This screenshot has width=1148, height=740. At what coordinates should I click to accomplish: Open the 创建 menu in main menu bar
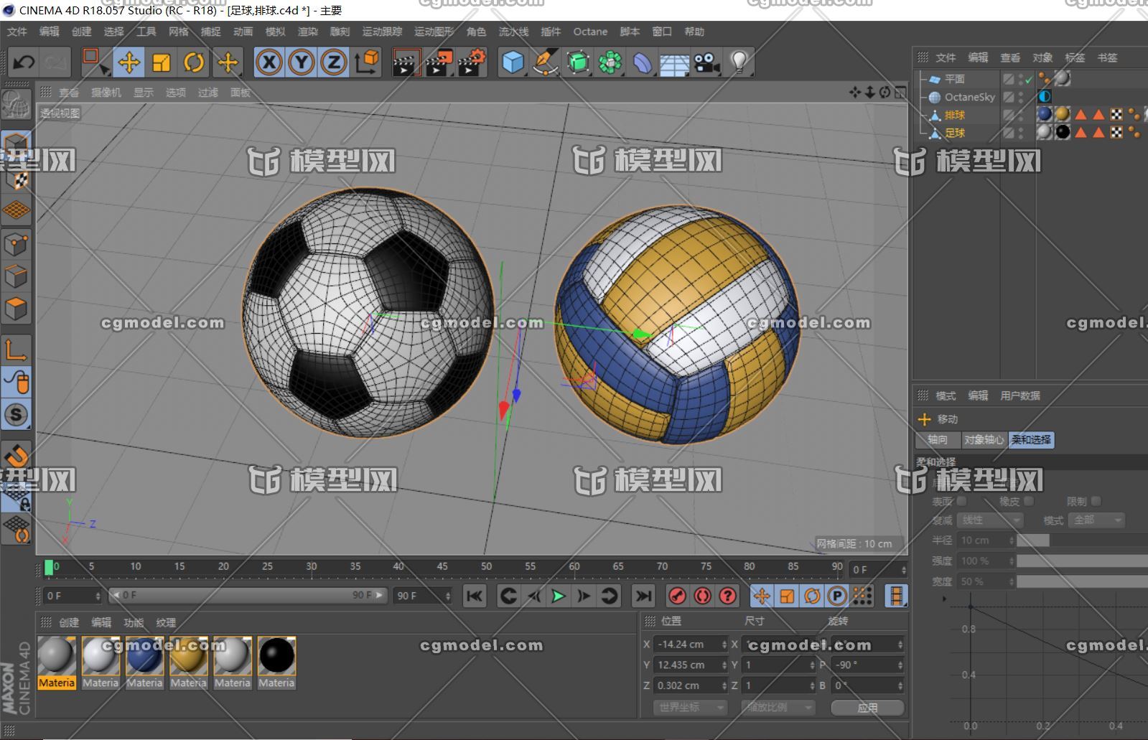click(x=81, y=32)
